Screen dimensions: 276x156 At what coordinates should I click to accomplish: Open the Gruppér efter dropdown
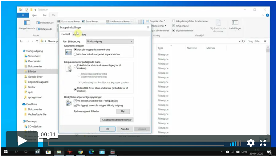pos(157,21)
